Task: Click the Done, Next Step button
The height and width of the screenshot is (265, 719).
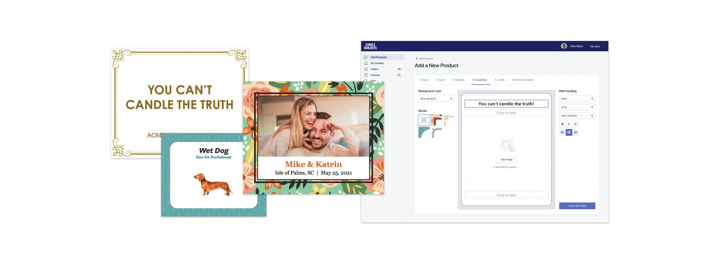Action: tap(577, 206)
